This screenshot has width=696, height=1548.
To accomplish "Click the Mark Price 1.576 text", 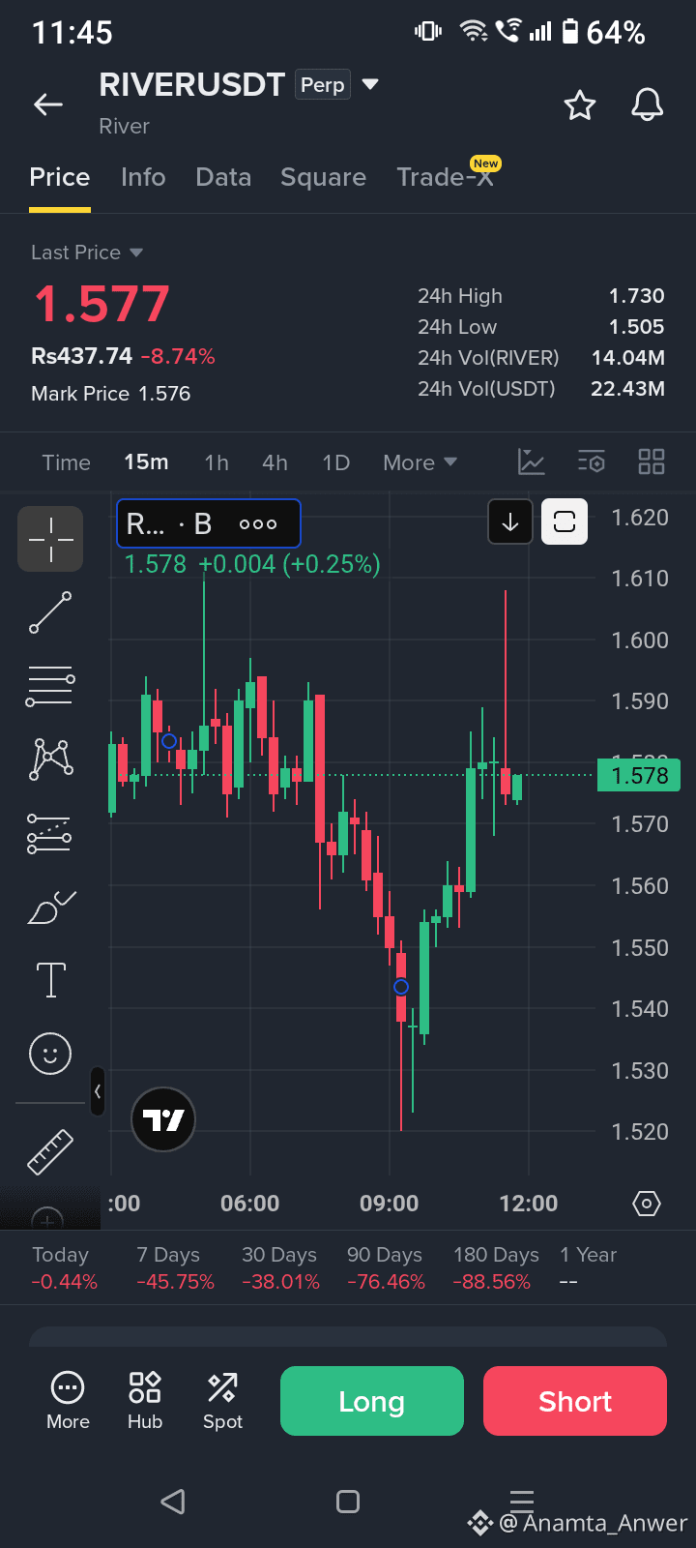I will 110,394.
